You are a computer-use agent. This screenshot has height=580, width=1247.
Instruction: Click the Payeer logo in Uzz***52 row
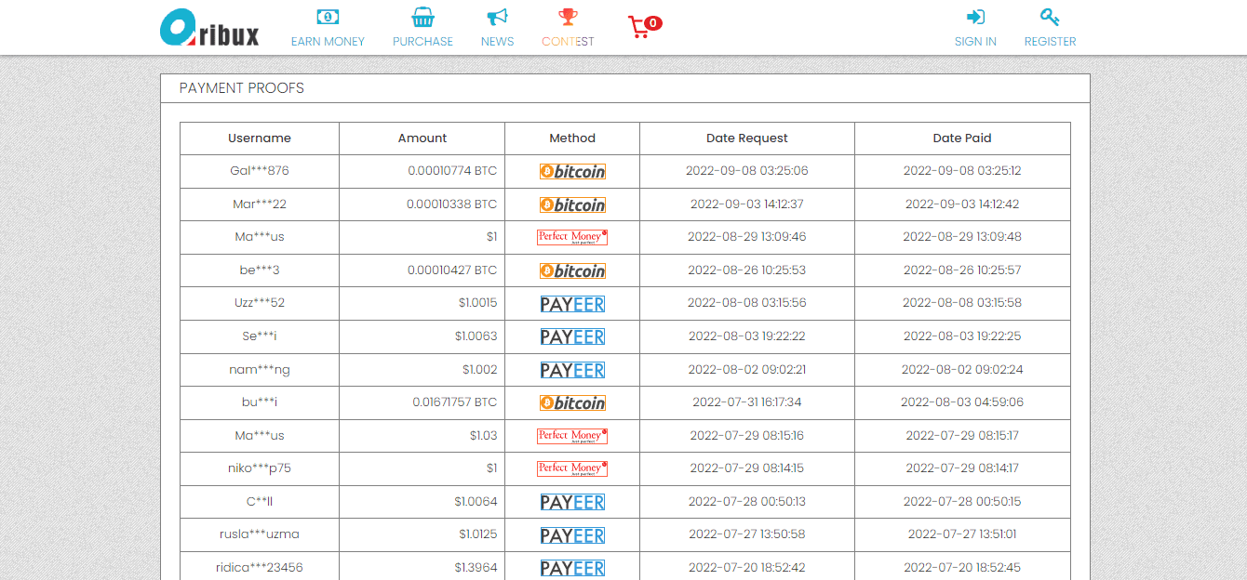point(572,304)
